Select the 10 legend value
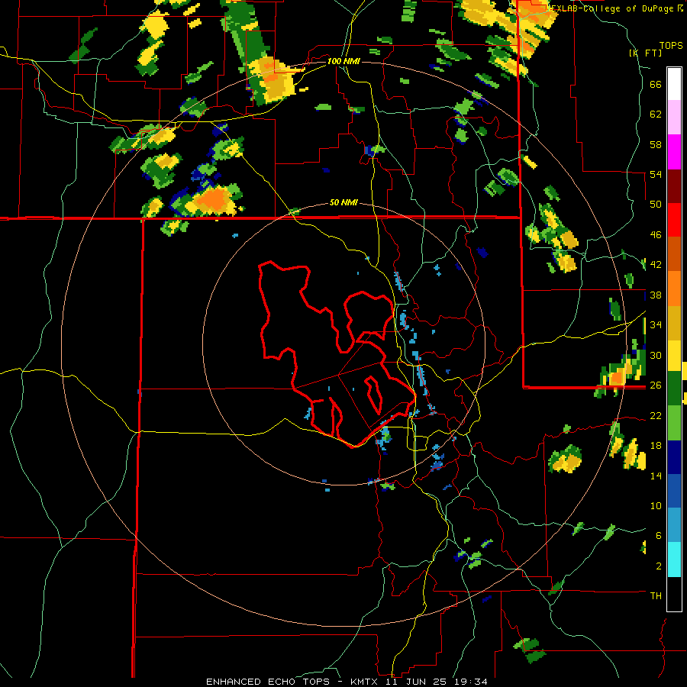This screenshot has height=687, width=687. pyautogui.click(x=656, y=505)
